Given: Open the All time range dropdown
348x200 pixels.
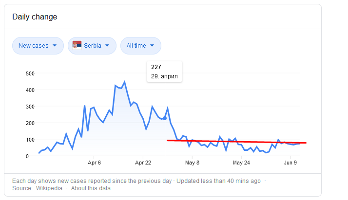Looking at the screenshot, I should 141,46.
